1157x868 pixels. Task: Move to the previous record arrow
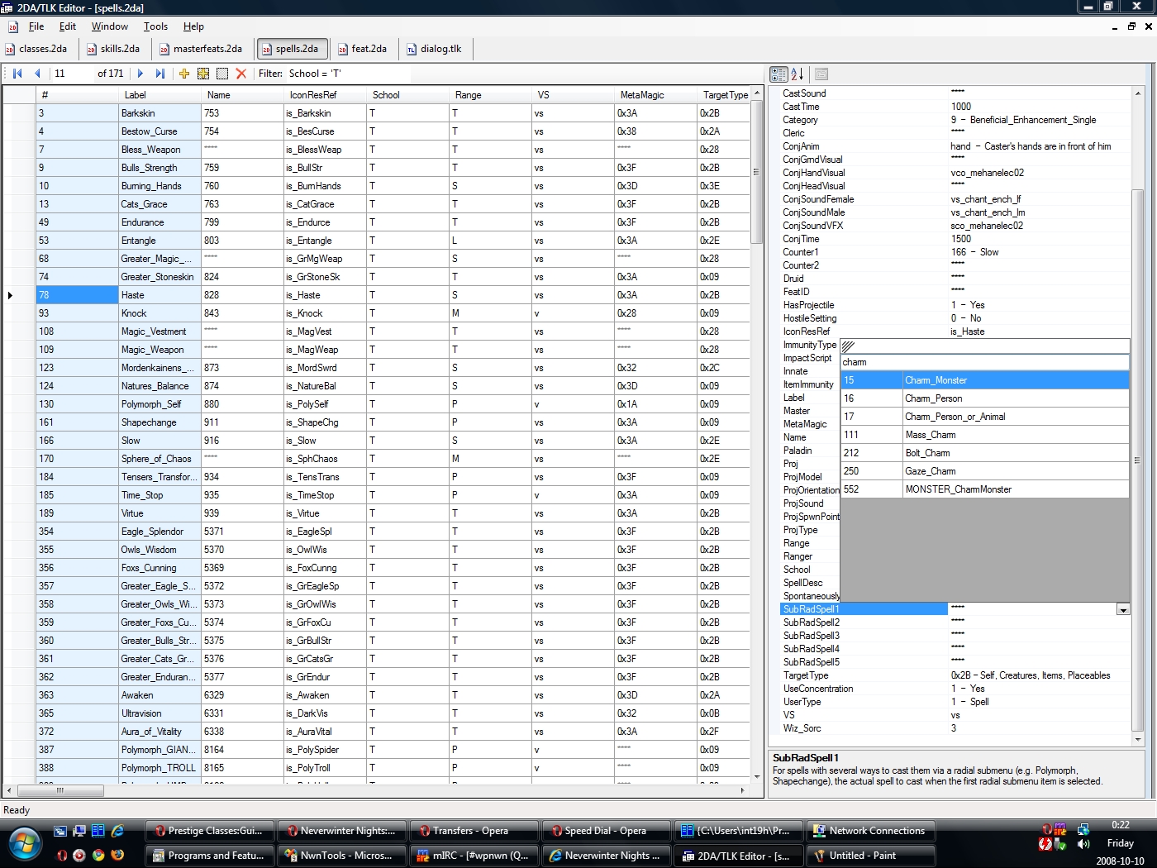pyautogui.click(x=37, y=74)
